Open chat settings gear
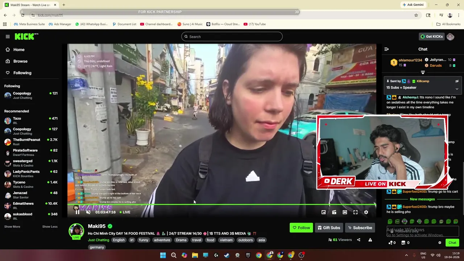The image size is (464, 261). [x=440, y=243]
